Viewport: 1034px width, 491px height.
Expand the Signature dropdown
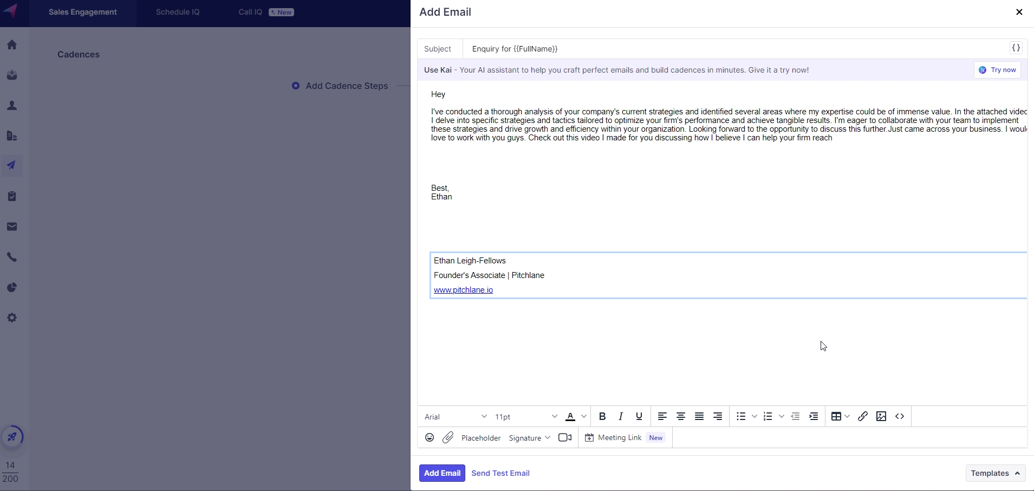(x=529, y=438)
